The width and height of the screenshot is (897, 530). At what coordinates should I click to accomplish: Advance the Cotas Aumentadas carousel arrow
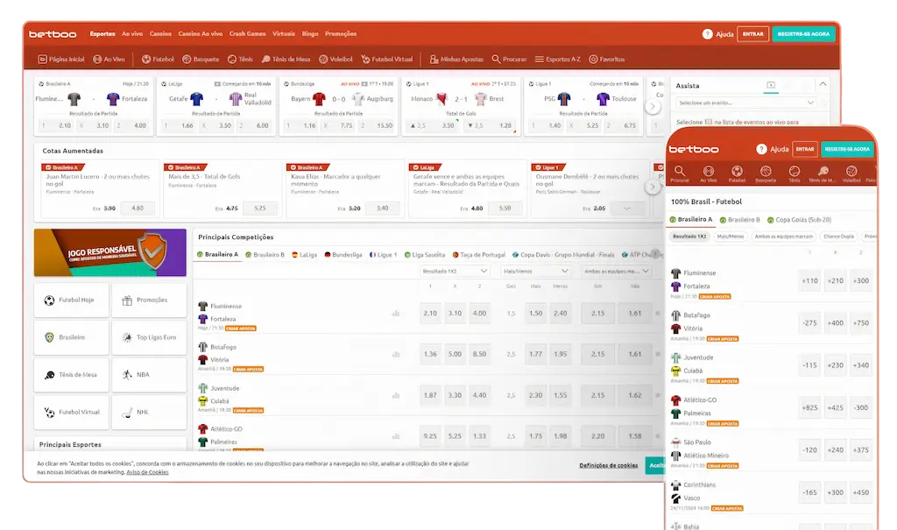653,187
